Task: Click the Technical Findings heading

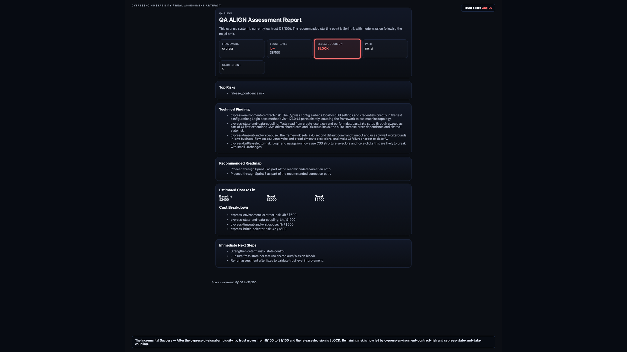Action: pyautogui.click(x=235, y=110)
